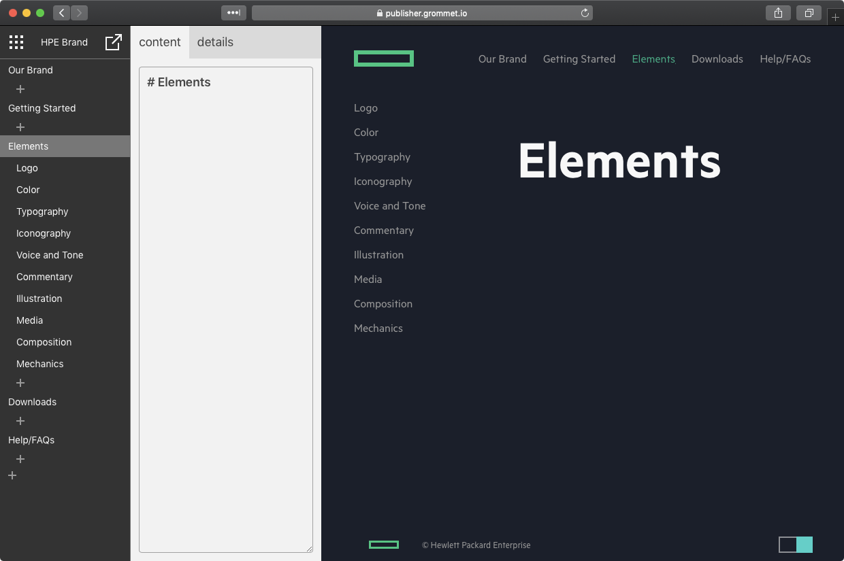This screenshot has height=561, width=844.
Task: Click the reload page icon
Action: (585, 13)
